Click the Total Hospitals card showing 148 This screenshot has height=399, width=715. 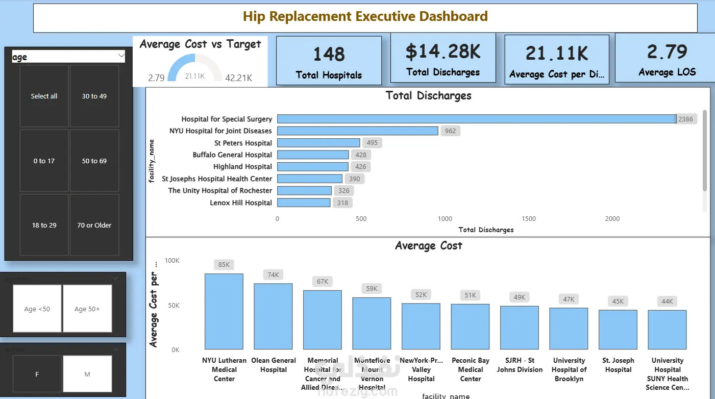click(329, 60)
